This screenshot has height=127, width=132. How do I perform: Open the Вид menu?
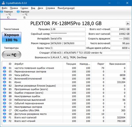coord(33,8)
